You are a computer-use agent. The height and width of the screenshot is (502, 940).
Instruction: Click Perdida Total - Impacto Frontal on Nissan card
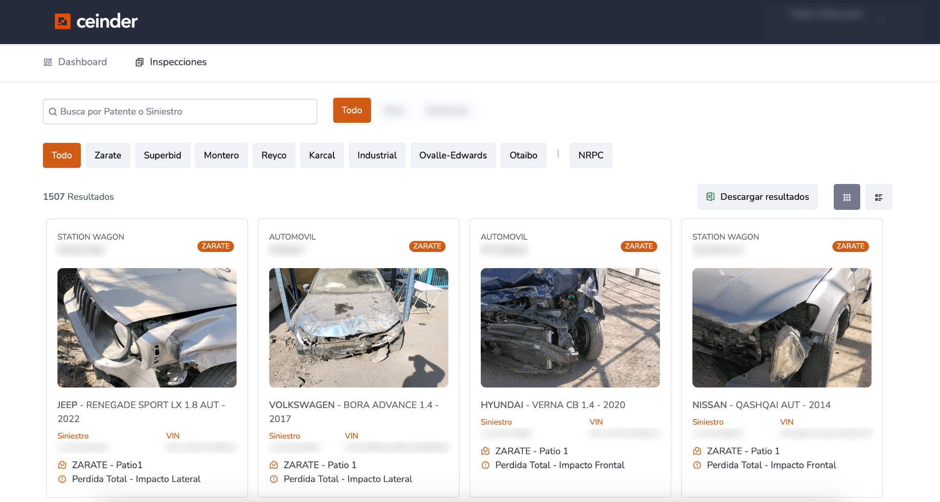(771, 465)
